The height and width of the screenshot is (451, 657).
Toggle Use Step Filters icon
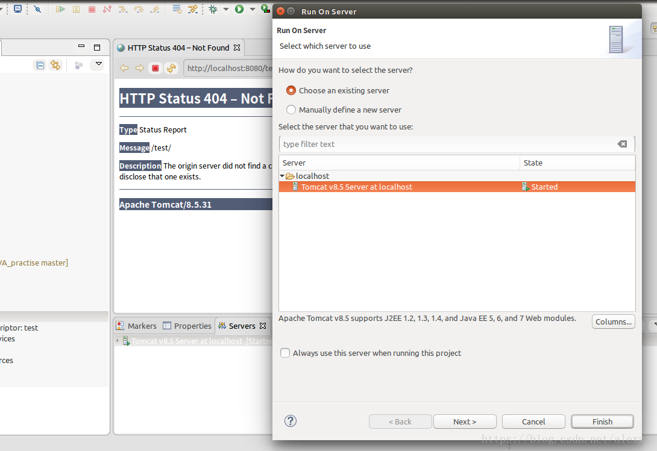click(x=193, y=9)
